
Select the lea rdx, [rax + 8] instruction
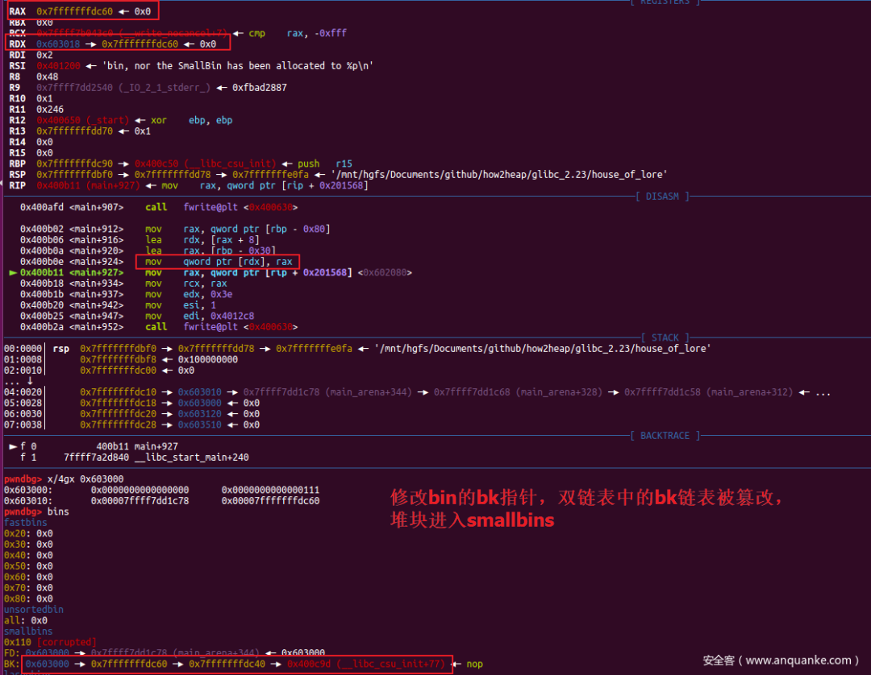(x=202, y=239)
